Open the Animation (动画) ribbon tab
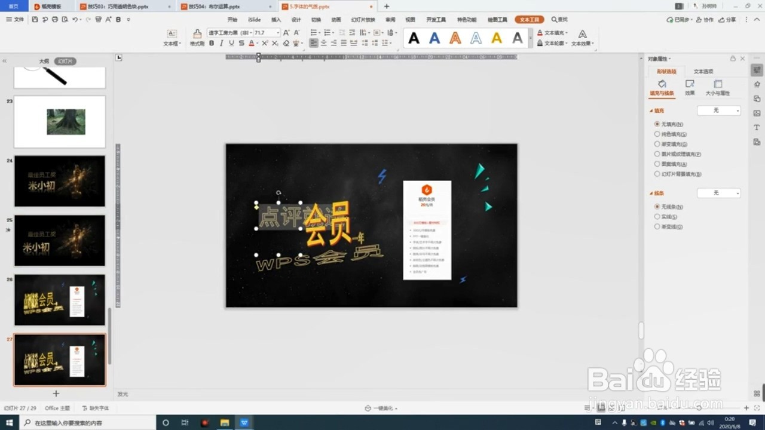Viewport: 765px width, 430px height. click(x=336, y=20)
